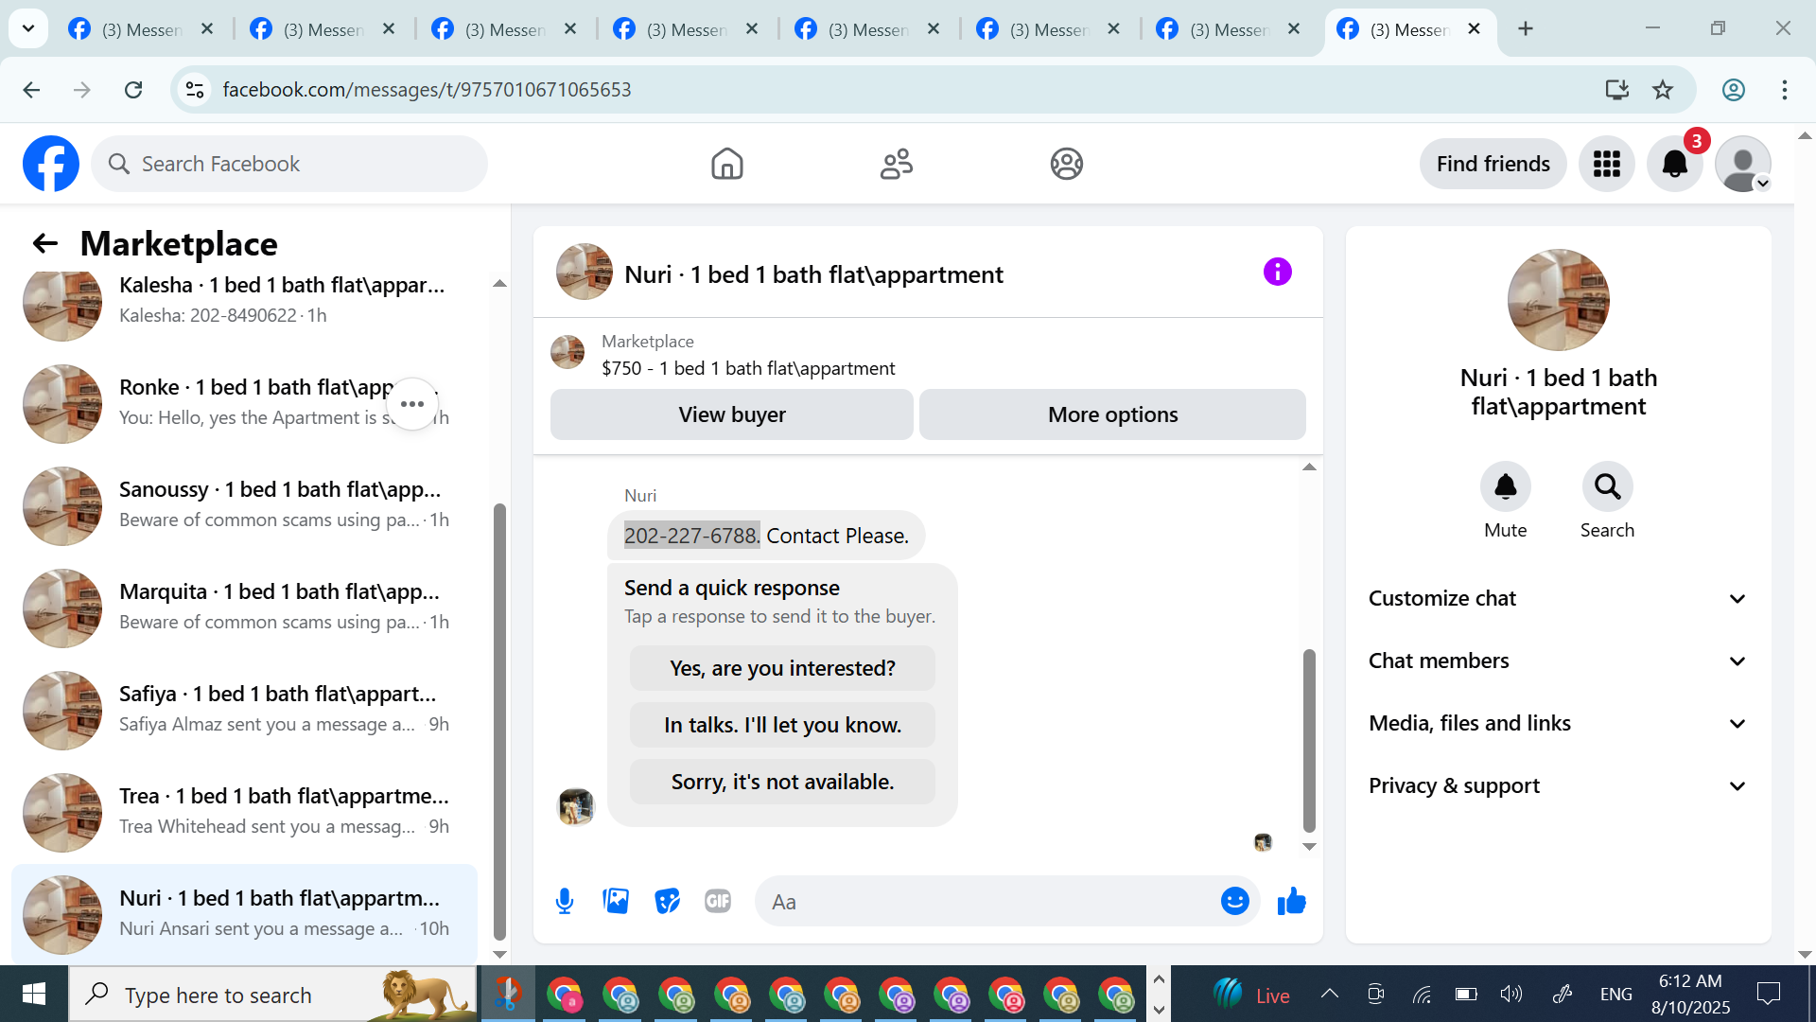Open the purple conversation info icon
The width and height of the screenshot is (1816, 1022).
(x=1277, y=273)
